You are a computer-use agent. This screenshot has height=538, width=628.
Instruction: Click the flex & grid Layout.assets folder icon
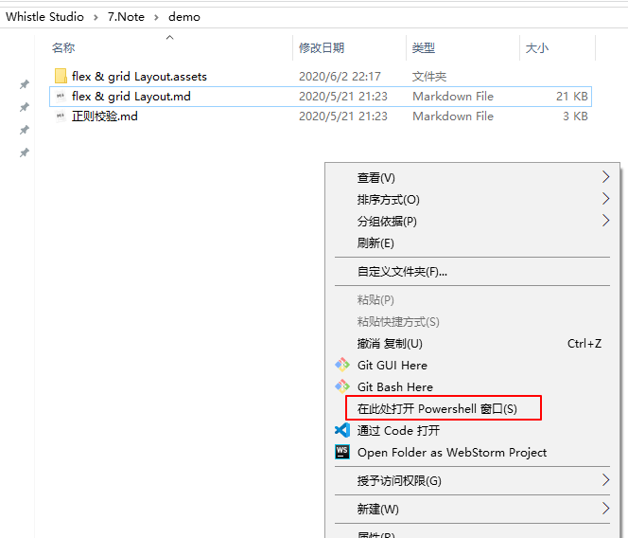tap(61, 76)
